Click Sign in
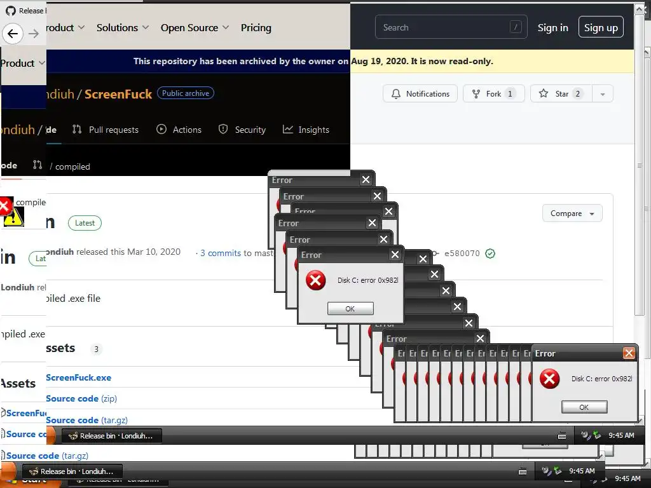The width and height of the screenshot is (651, 488). coord(552,28)
